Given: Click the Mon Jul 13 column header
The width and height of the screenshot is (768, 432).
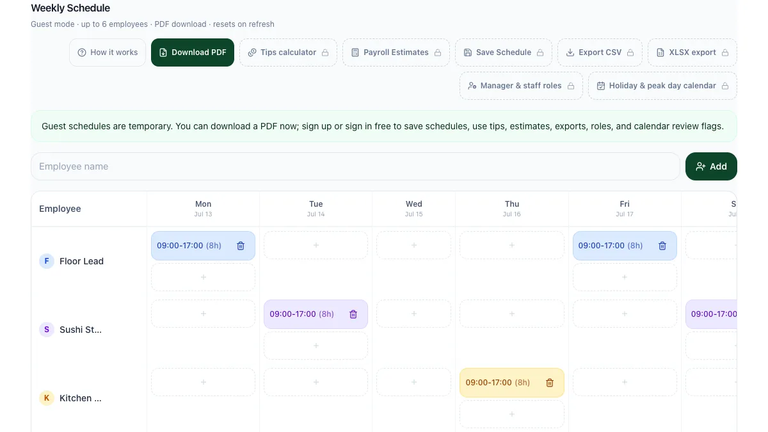Looking at the screenshot, I should 203,209.
